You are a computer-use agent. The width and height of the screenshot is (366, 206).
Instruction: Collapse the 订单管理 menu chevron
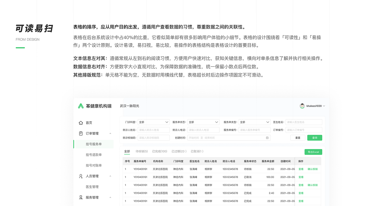[110, 133]
